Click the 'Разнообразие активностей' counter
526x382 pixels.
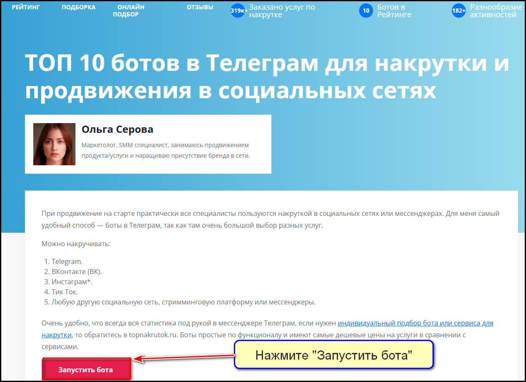pyautogui.click(x=496, y=11)
